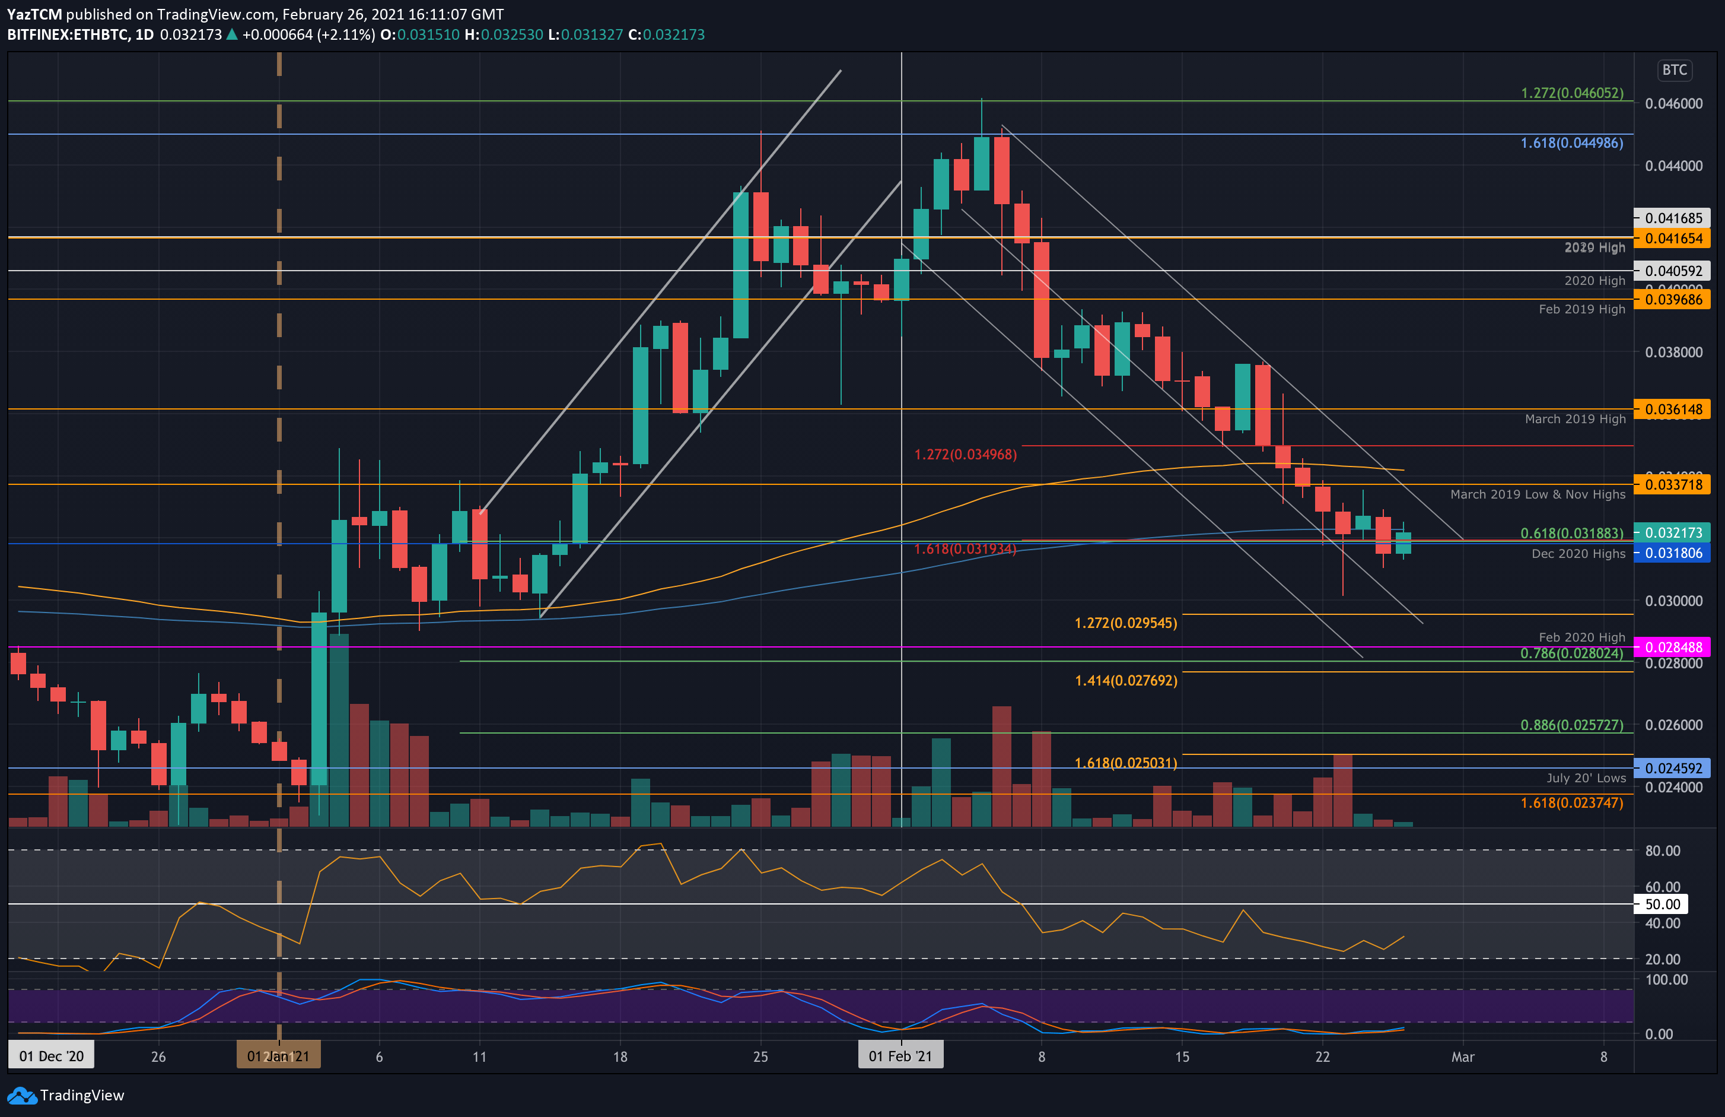Image resolution: width=1725 pixels, height=1117 pixels.
Task: Click the blue 0.024592 price axis label
Action: click(1672, 767)
